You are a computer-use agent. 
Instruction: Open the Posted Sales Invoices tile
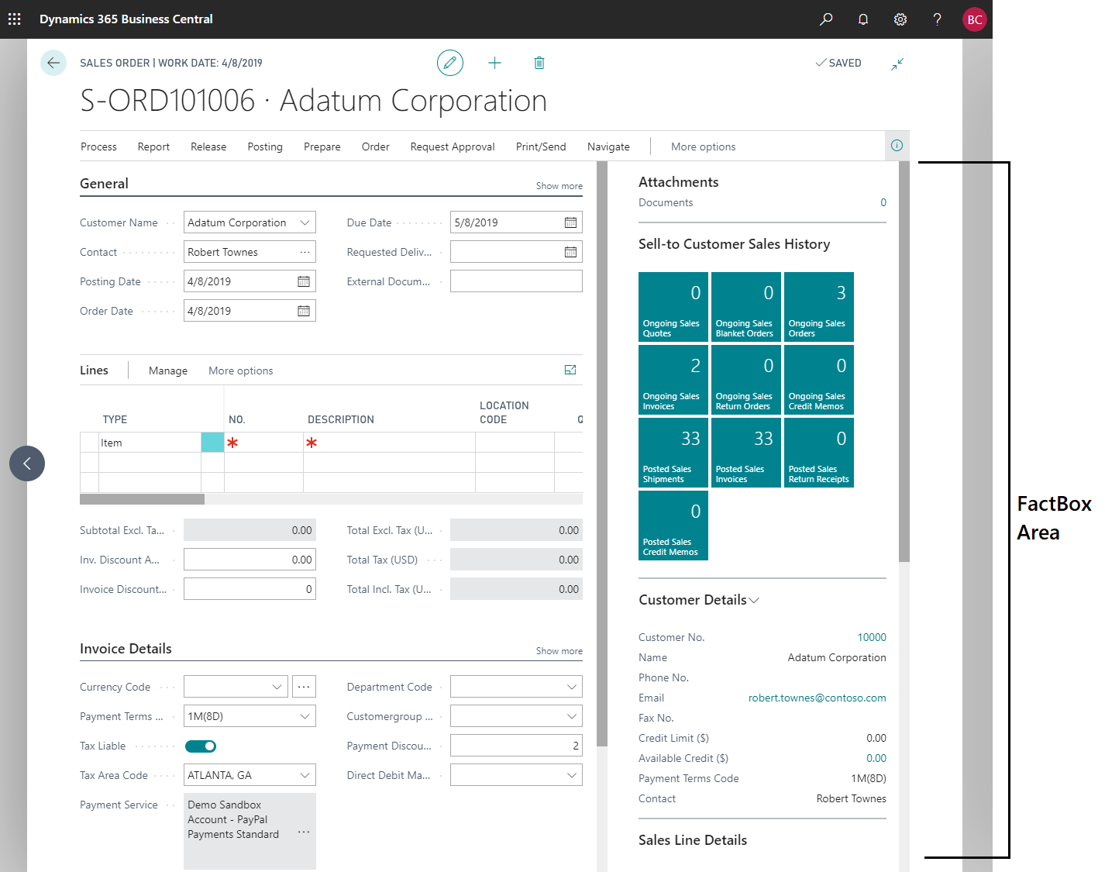pos(746,453)
